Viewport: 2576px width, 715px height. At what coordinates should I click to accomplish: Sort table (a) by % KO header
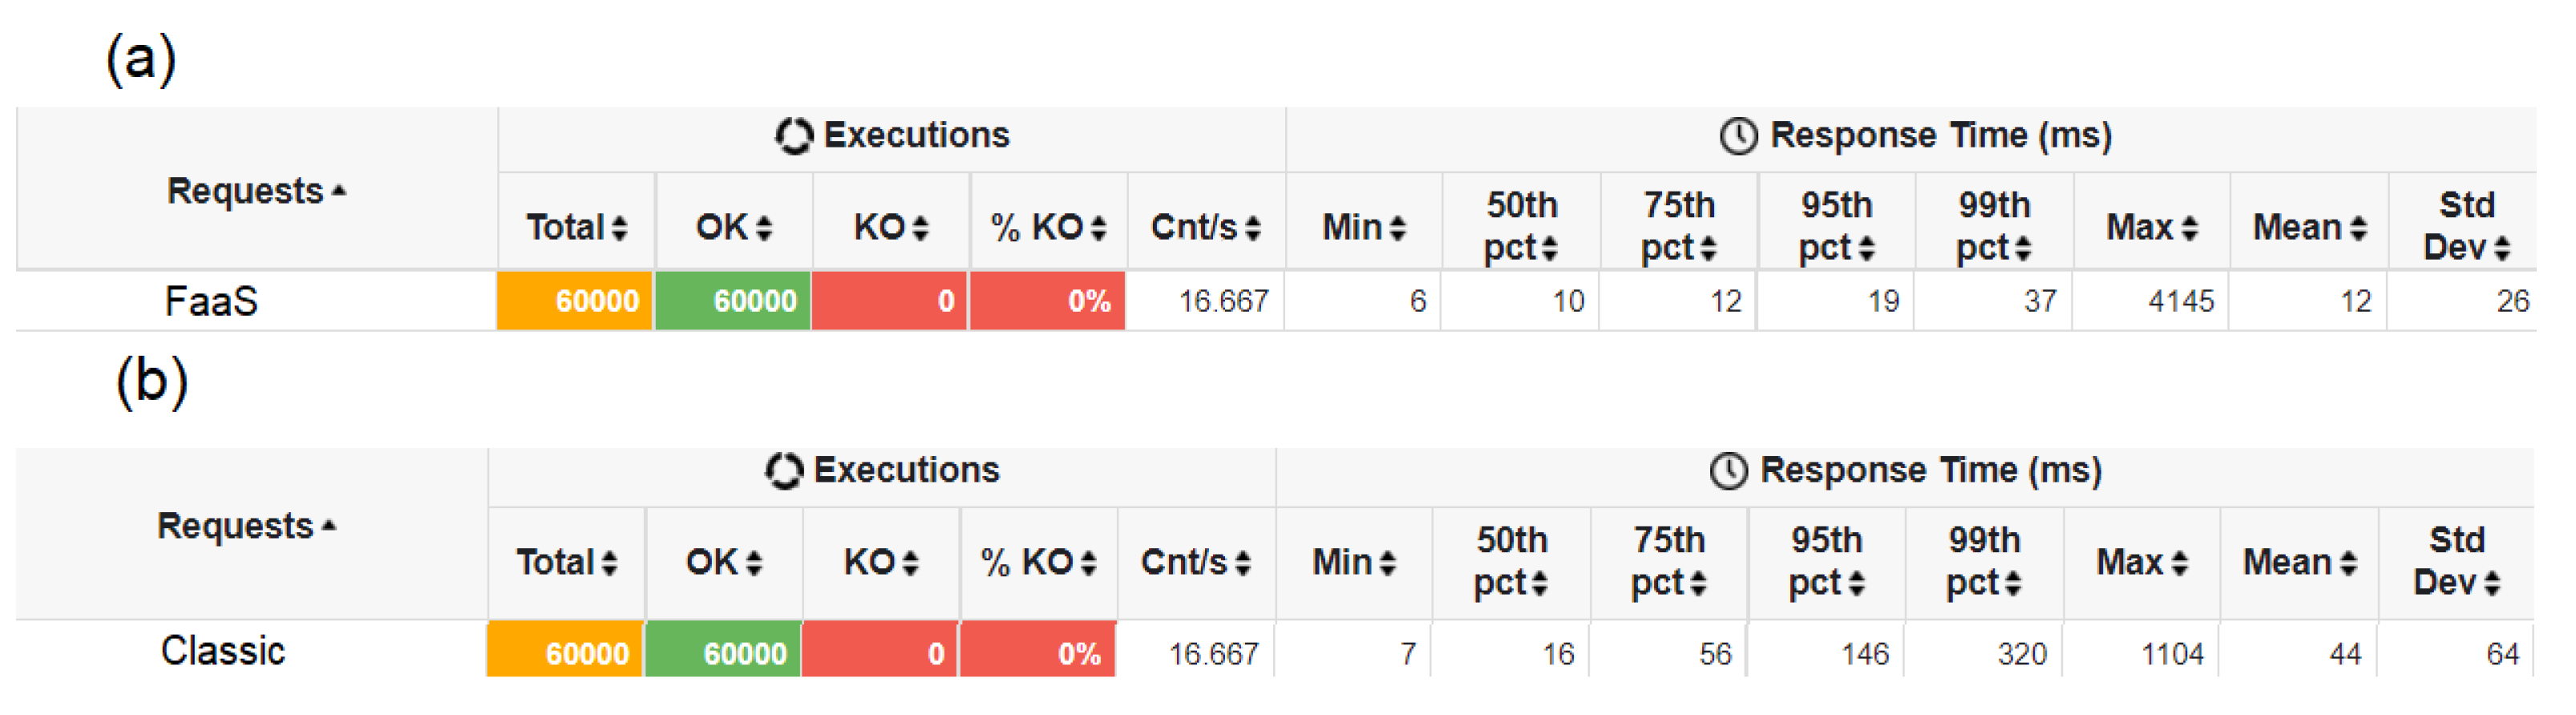point(1048,228)
